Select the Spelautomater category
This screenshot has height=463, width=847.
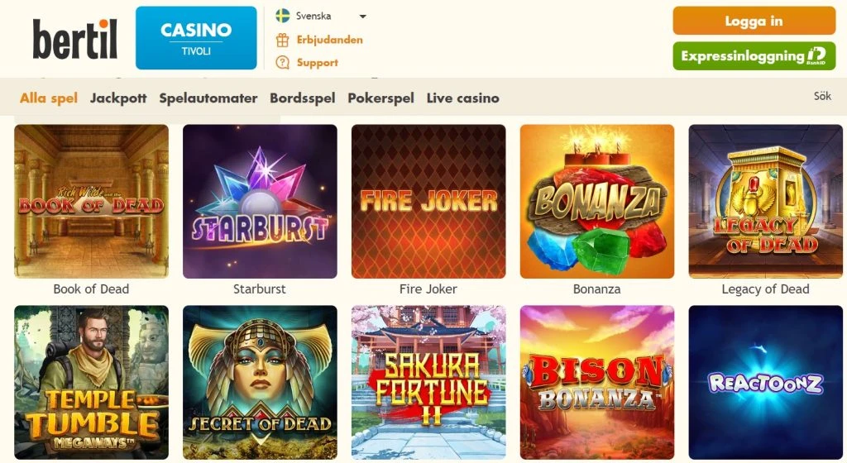(208, 98)
